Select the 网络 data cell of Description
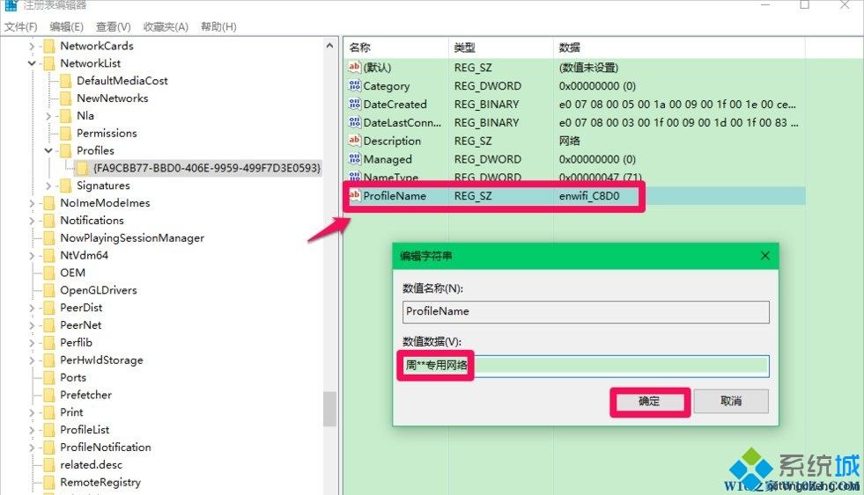 (x=569, y=141)
